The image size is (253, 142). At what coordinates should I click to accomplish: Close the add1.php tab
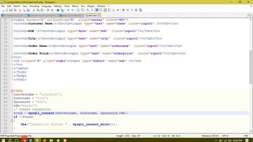tap(99, 15)
